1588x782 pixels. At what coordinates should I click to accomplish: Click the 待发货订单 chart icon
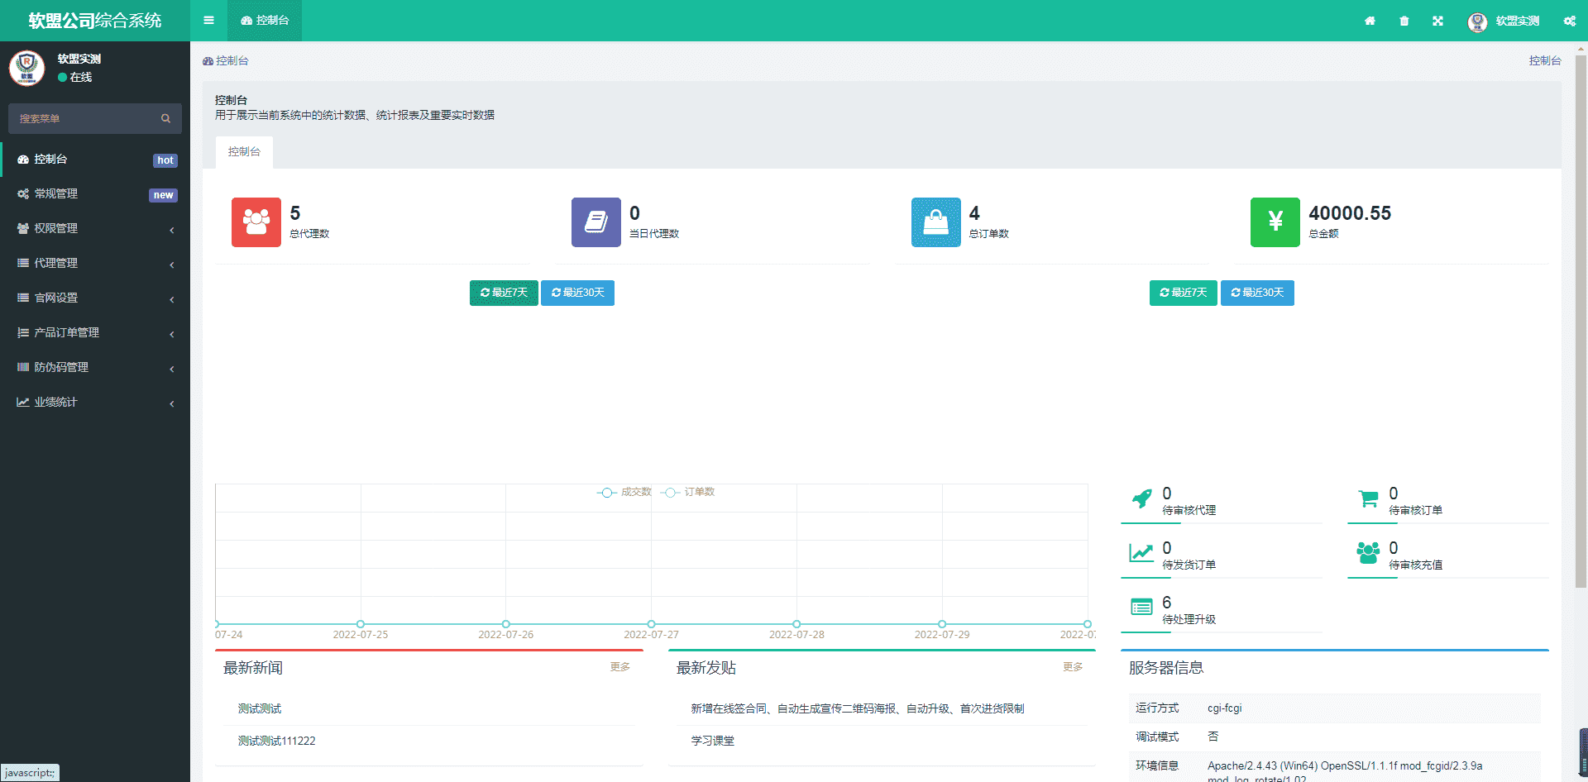pyautogui.click(x=1141, y=553)
